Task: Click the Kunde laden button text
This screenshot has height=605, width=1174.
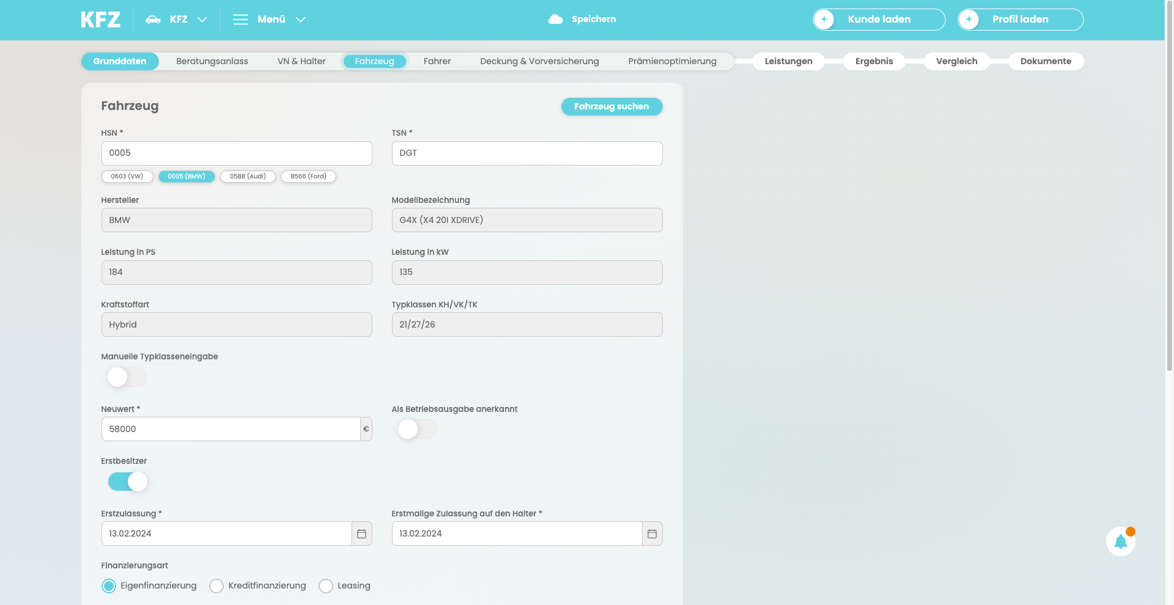Action: 879,20
